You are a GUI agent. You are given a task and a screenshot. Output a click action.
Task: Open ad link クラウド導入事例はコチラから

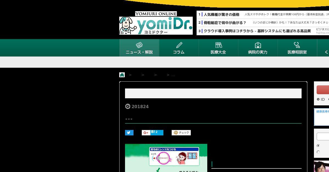(x=257, y=31)
